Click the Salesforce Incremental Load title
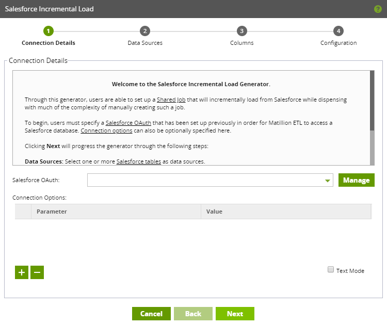The height and width of the screenshot is (325, 387). tap(50, 9)
